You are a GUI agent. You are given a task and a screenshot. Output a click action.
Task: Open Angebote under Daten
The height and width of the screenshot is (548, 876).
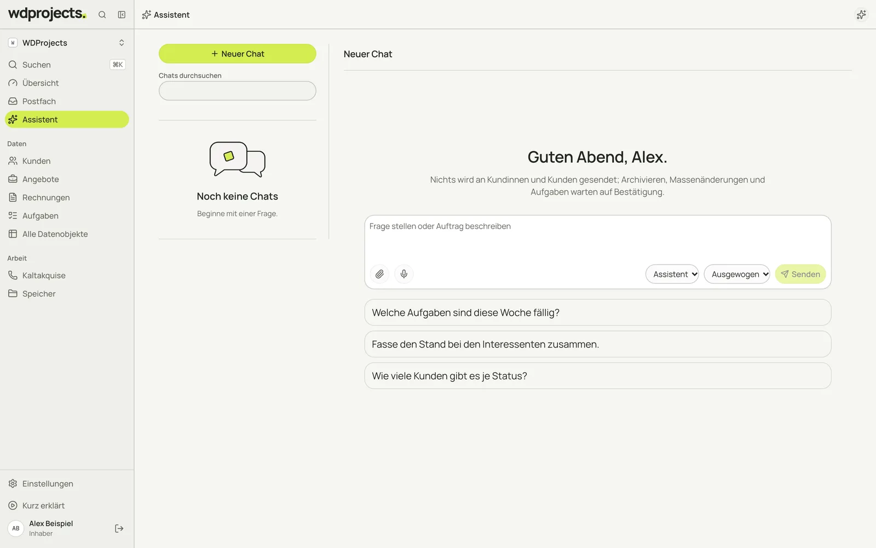(67, 179)
